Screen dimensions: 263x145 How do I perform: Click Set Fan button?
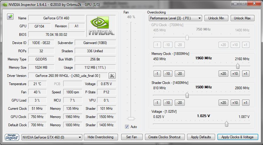click(132, 137)
